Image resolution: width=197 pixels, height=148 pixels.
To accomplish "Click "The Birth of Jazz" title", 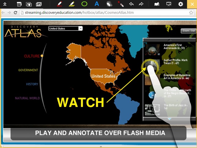I will [176, 107].
